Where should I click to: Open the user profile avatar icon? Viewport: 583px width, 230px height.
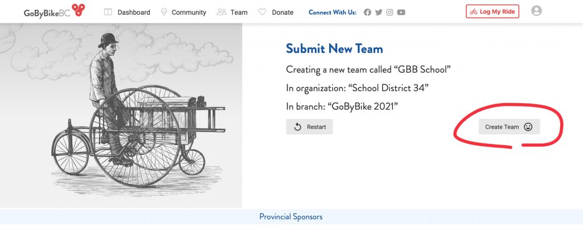pos(536,11)
